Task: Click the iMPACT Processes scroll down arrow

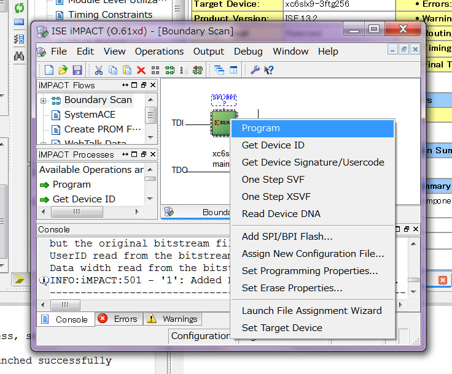Action: tap(150, 199)
